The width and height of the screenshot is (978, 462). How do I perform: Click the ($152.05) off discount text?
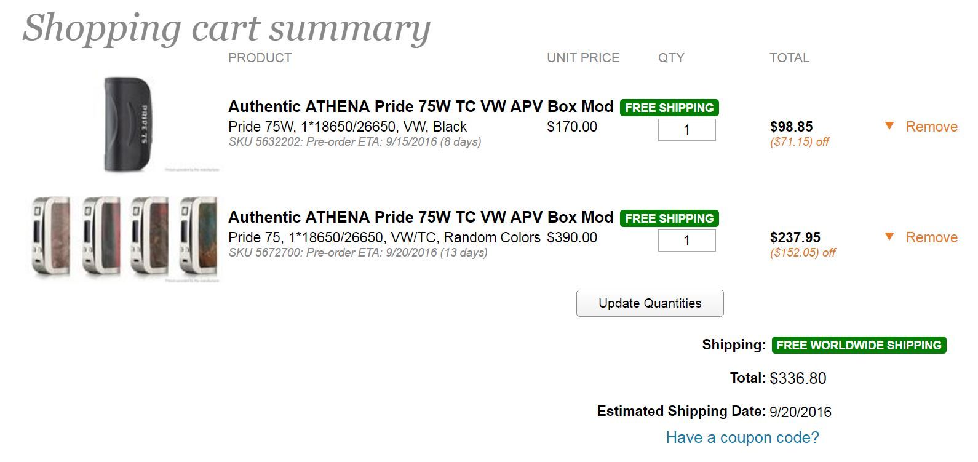tap(802, 253)
